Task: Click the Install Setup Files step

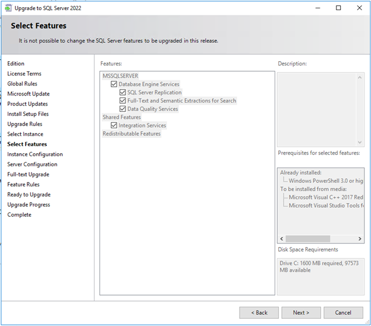Action: click(28, 114)
